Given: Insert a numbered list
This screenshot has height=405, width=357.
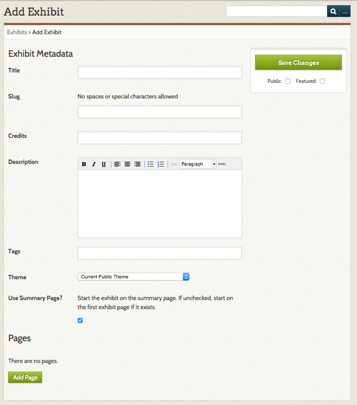Looking at the screenshot, I should click(161, 164).
